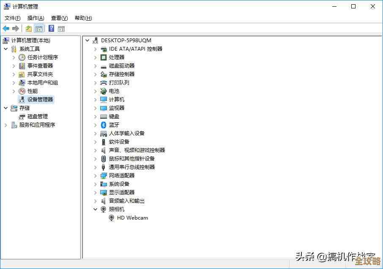Image resolution: width=383 pixels, height=269 pixels.
Task: Click the show/hide action pane icon
Action: click(61, 28)
